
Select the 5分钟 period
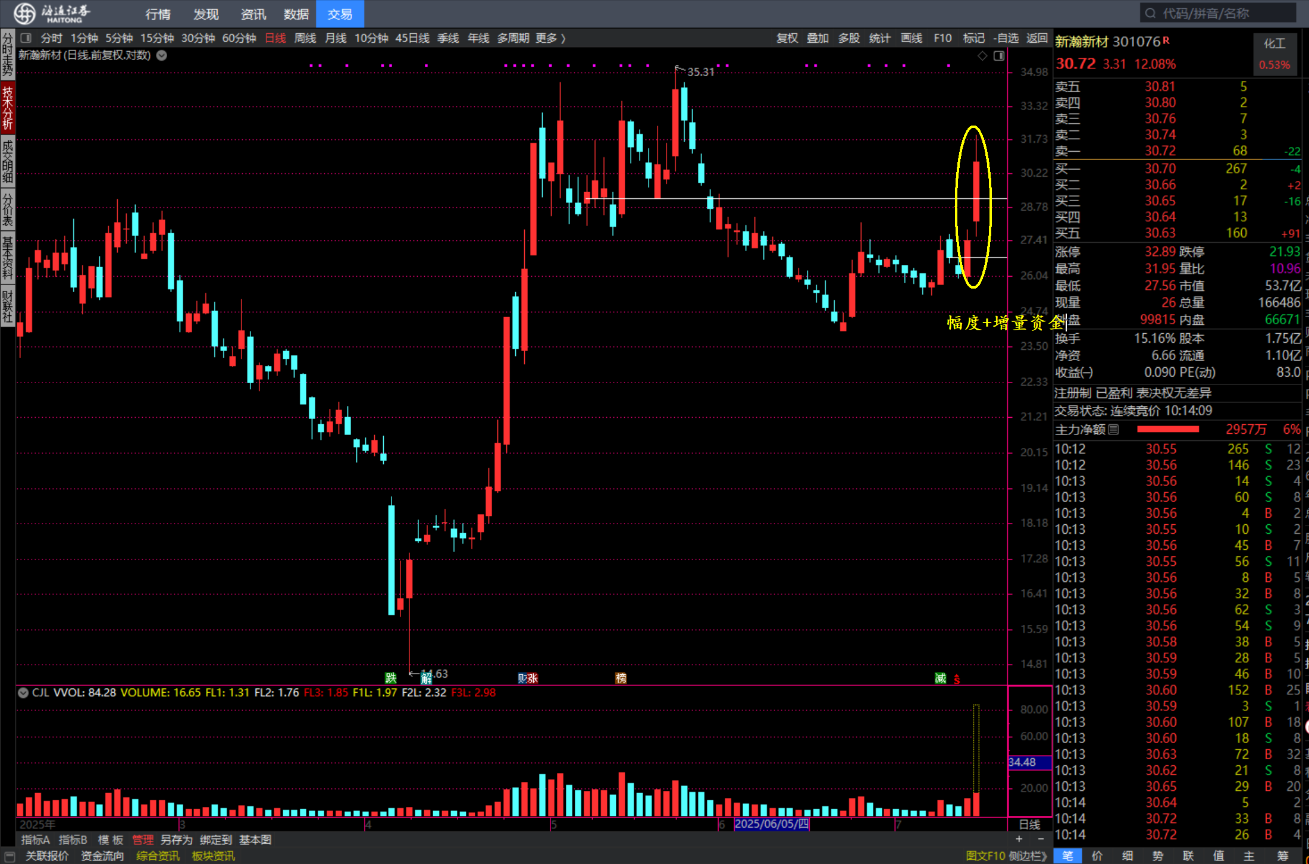pos(119,38)
